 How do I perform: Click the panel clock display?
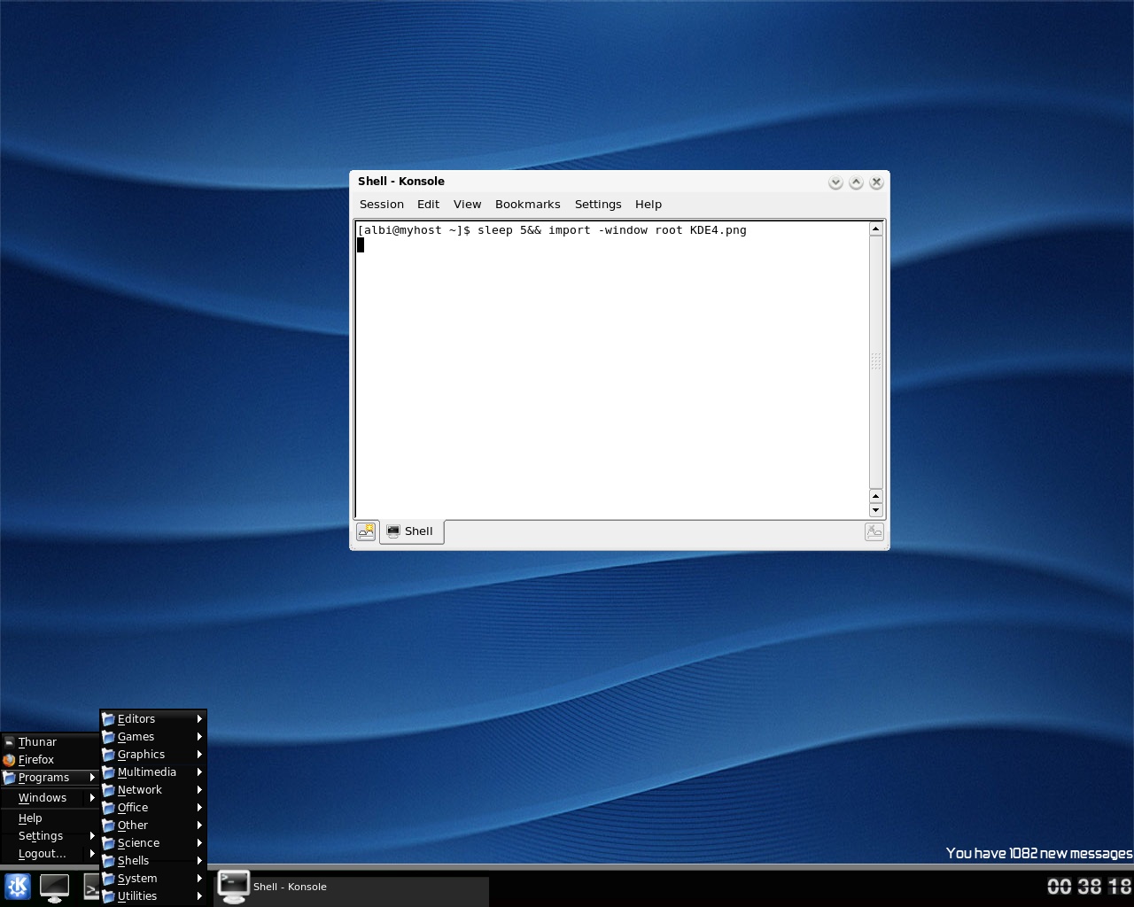[x=1089, y=886]
